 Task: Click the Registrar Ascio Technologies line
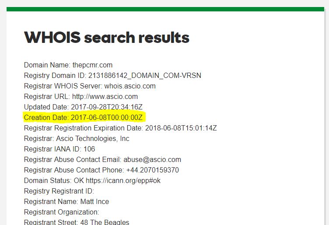coord(77,138)
